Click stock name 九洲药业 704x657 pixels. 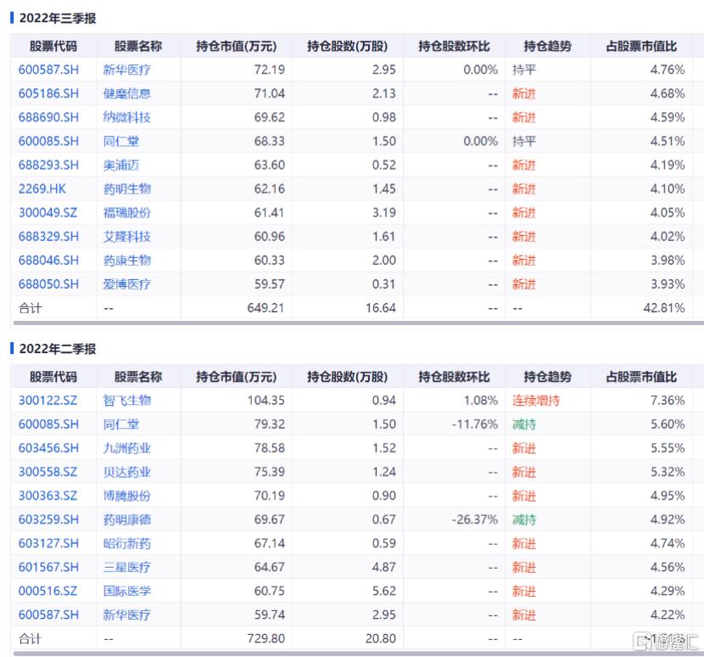127,448
